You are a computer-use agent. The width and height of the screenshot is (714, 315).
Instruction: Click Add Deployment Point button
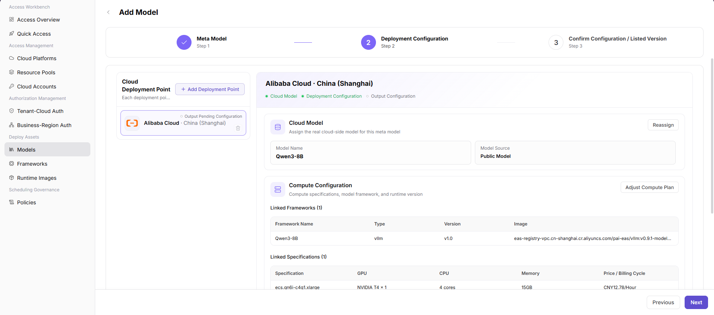210,89
